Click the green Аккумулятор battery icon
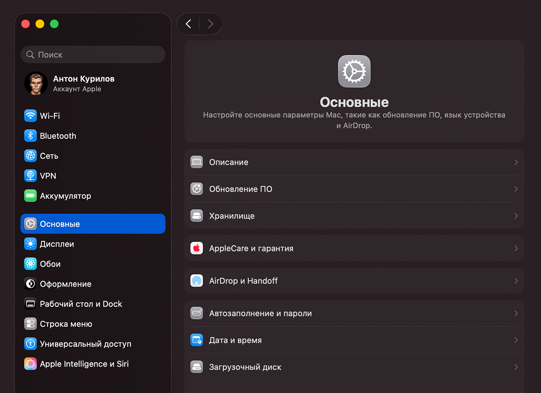541x393 pixels. click(x=30, y=196)
